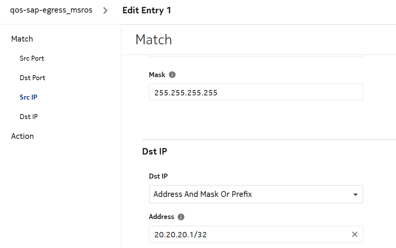Screen dimensions: 396x248
Task: Click the Address field label text
Action: pyautogui.click(x=162, y=217)
